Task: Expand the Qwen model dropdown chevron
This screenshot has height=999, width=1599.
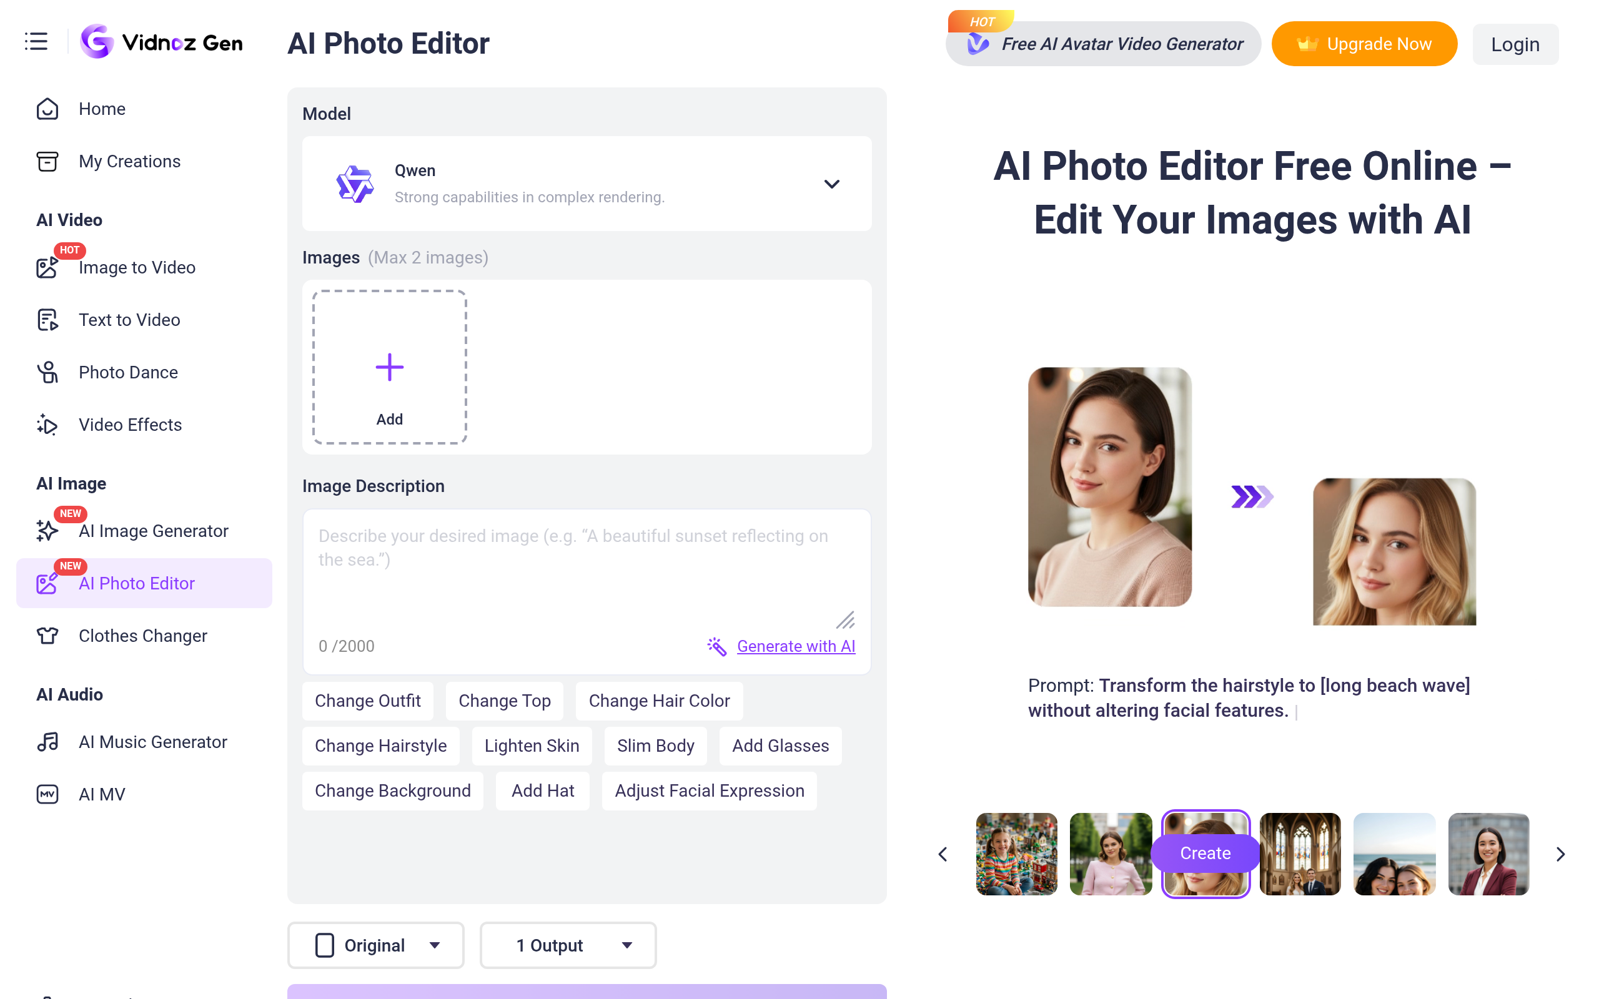Action: pyautogui.click(x=832, y=184)
